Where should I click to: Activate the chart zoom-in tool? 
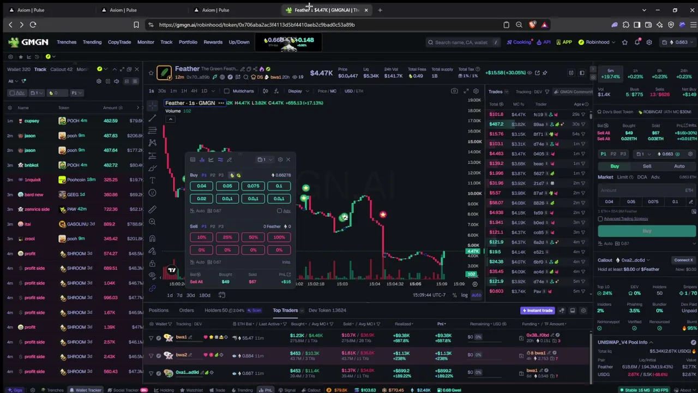tap(152, 222)
